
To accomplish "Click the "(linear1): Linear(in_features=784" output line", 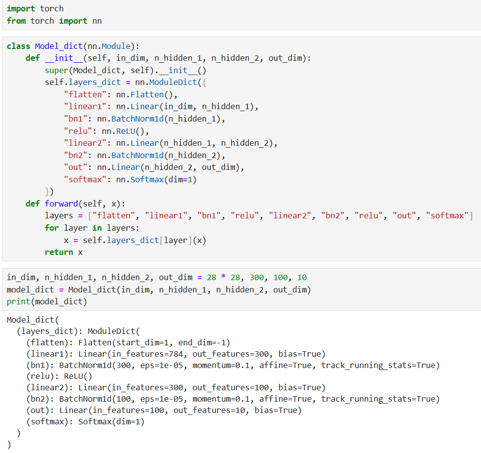I will coord(175,354).
